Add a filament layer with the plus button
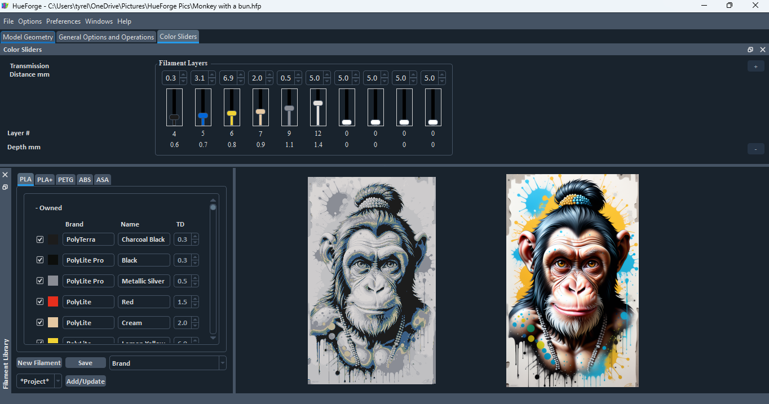Image resolution: width=769 pixels, height=404 pixels. click(x=755, y=66)
